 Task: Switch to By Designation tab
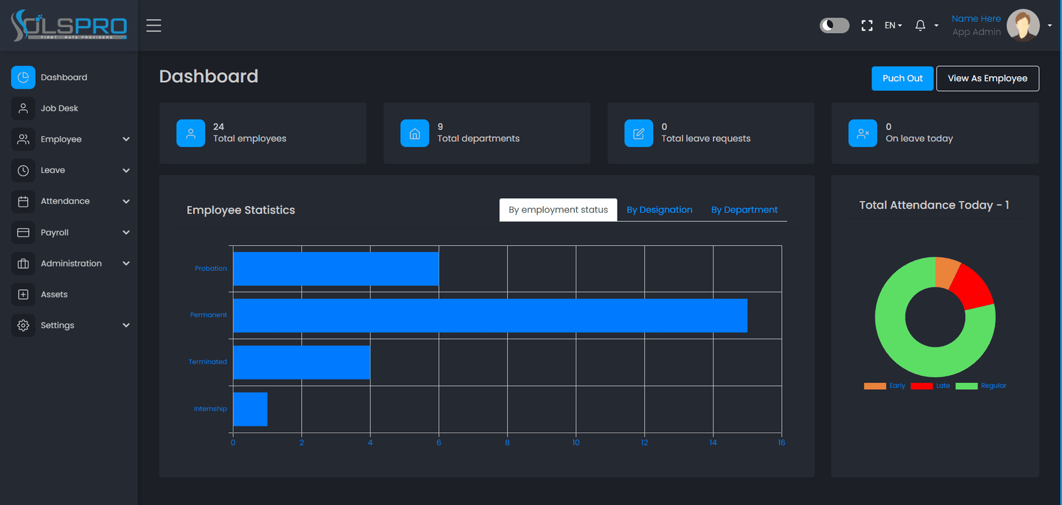click(x=659, y=209)
